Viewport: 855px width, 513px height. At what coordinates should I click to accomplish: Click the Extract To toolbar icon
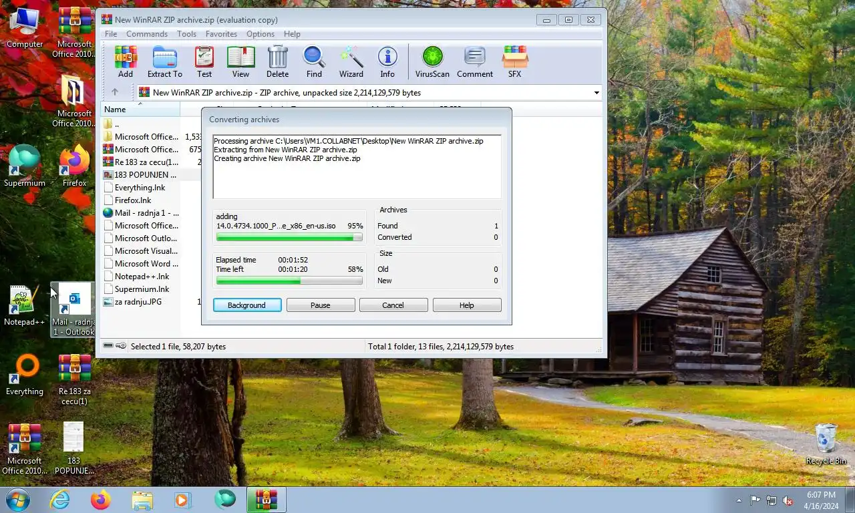click(164, 62)
